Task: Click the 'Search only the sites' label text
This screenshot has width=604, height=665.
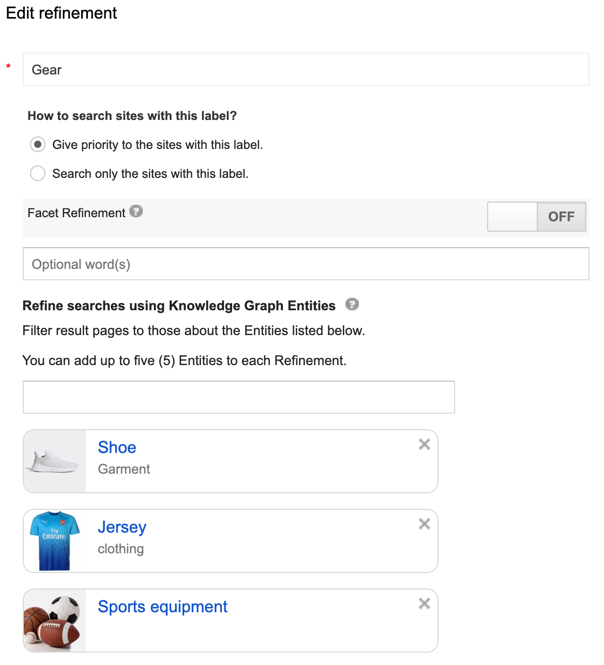Action: (150, 174)
